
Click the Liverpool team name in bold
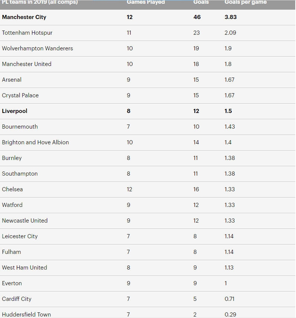pyautogui.click(x=15, y=111)
